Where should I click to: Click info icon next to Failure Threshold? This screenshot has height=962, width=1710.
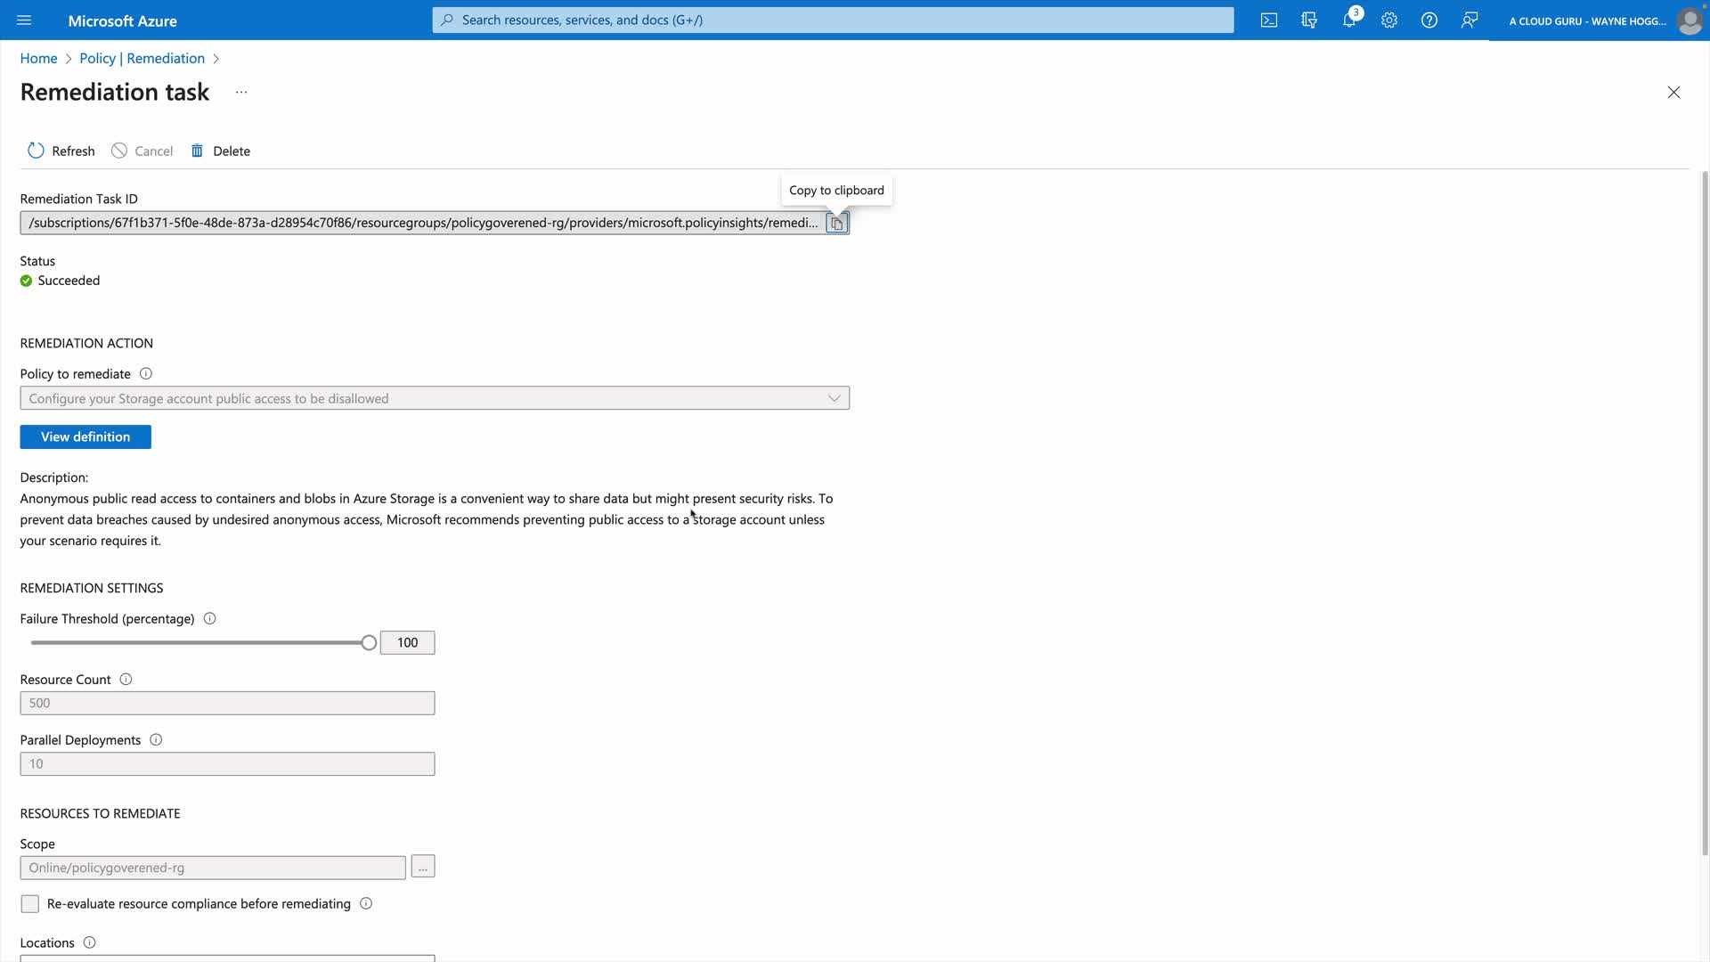point(209,618)
